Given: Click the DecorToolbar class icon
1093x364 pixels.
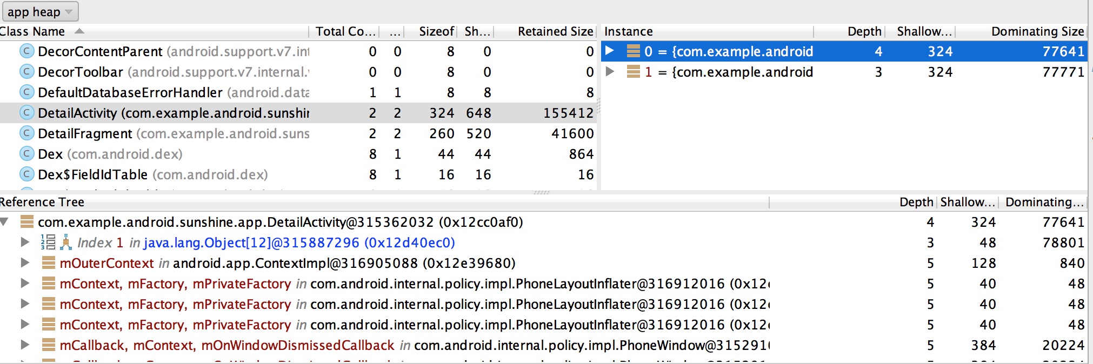Looking at the screenshot, I should 26,72.
